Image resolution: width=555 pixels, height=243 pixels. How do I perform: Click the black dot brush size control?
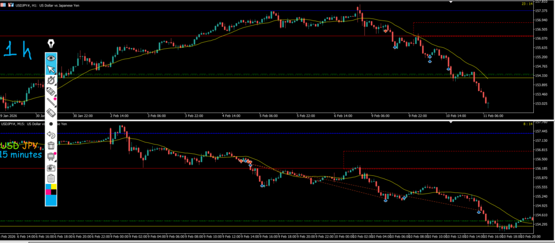(x=50, y=124)
